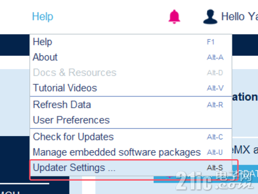Screen dimensions: 258x194
Task: Select Refresh Data menu item
Action: coord(131,105)
